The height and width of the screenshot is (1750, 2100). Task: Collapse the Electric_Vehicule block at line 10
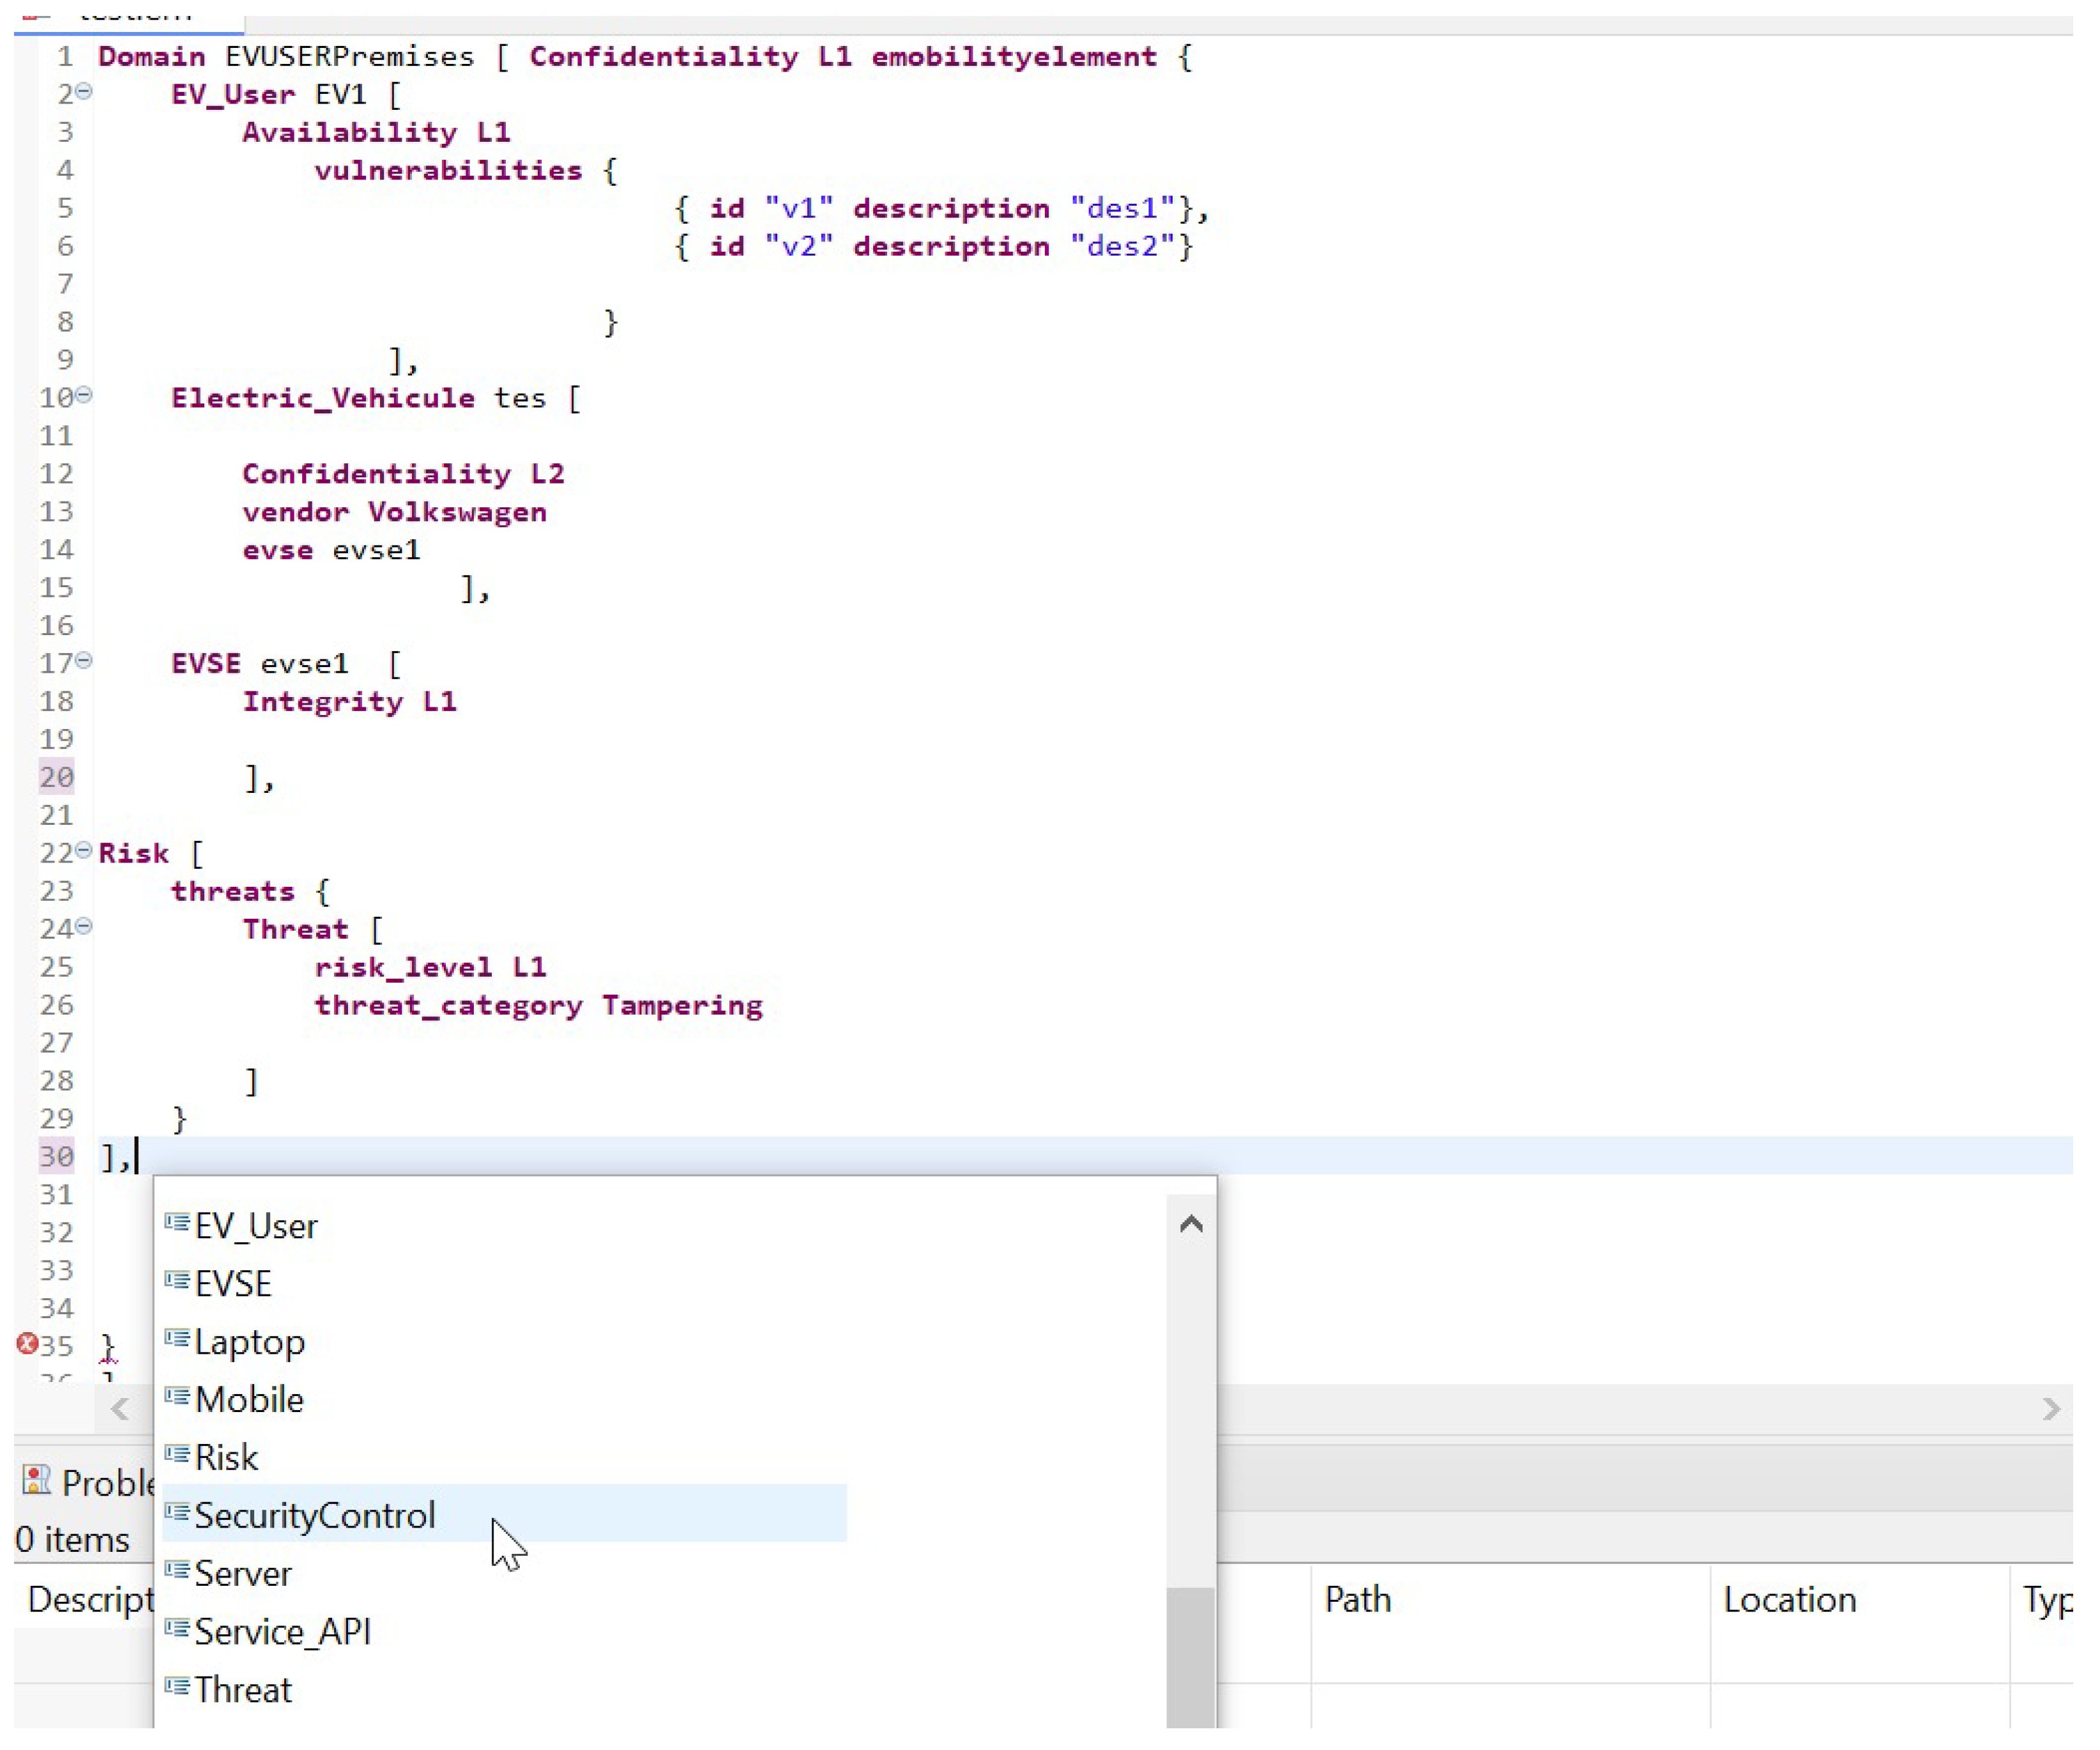85,395
